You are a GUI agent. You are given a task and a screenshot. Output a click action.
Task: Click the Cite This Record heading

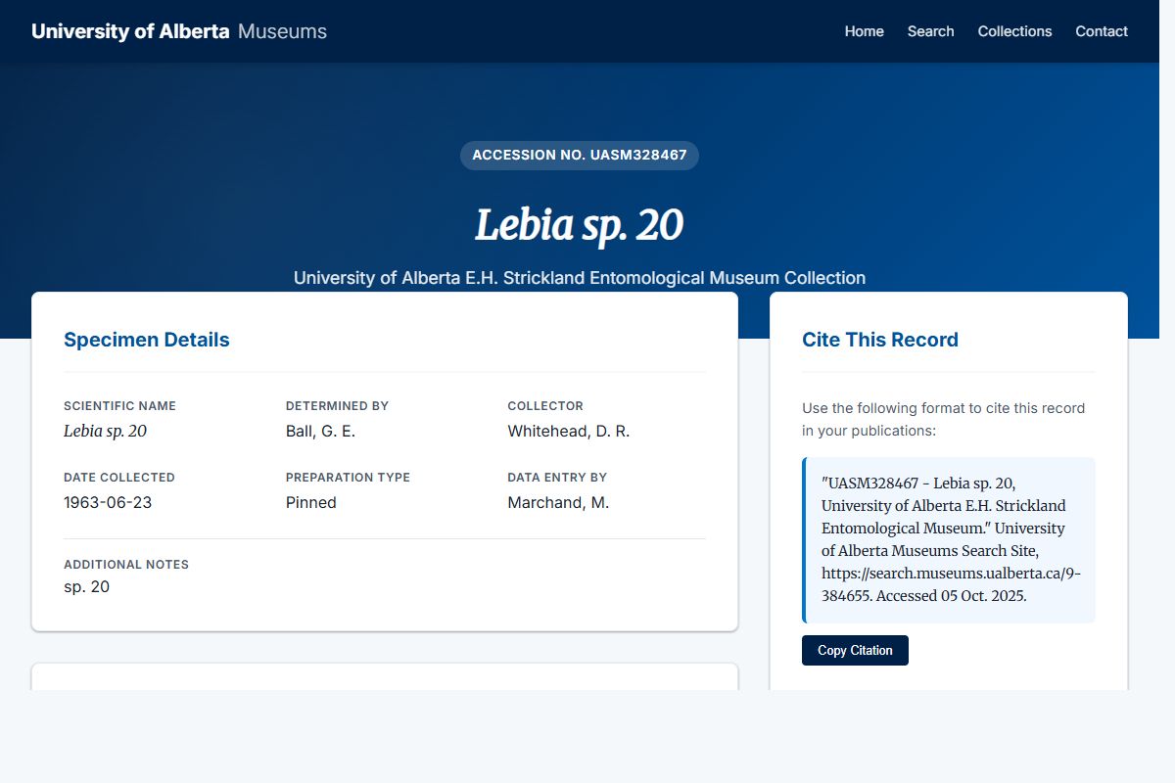pos(880,339)
